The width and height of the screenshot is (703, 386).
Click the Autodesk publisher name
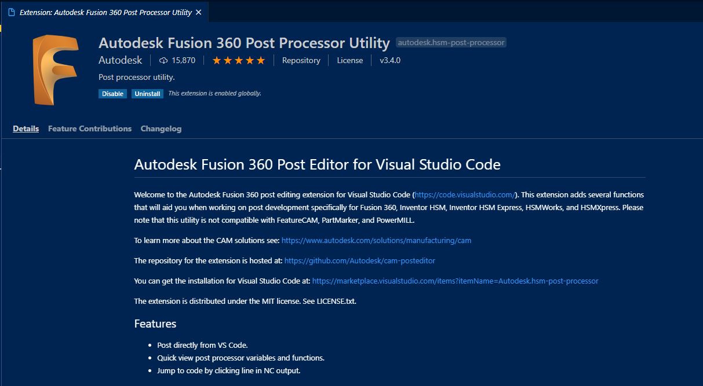click(120, 60)
